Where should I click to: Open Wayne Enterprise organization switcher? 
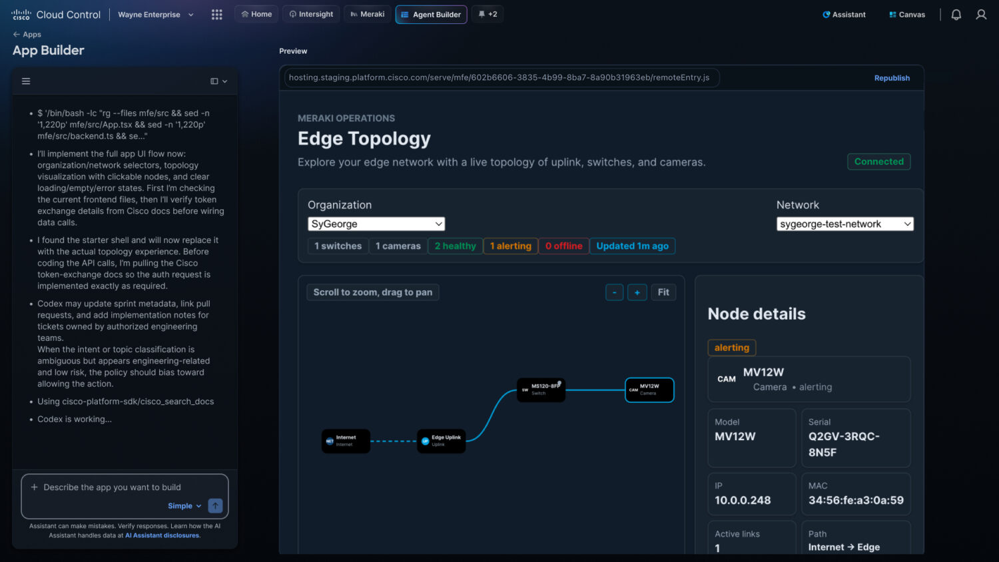(156, 15)
